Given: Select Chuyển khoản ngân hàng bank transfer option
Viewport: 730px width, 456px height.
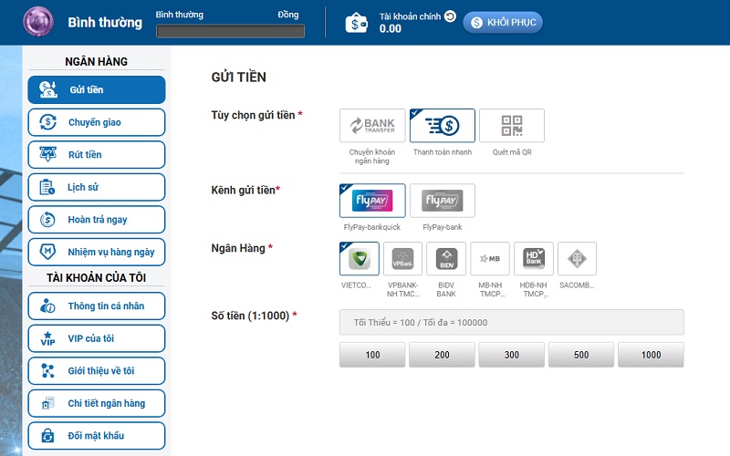Looking at the screenshot, I should (x=372, y=126).
